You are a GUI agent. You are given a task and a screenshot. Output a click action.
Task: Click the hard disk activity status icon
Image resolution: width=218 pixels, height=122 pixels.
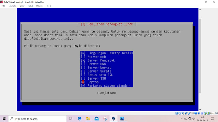[176, 113]
